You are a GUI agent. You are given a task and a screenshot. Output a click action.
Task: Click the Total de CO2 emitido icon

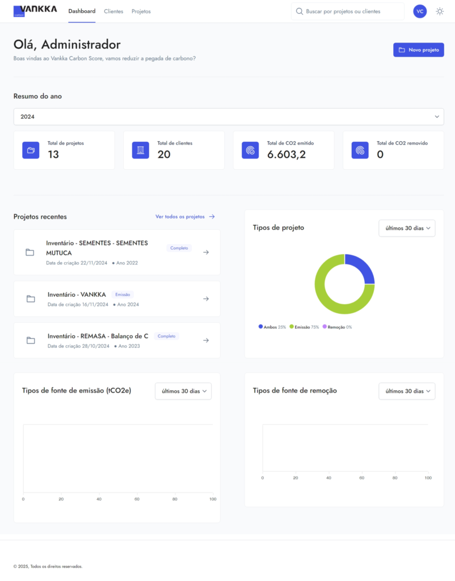click(250, 150)
